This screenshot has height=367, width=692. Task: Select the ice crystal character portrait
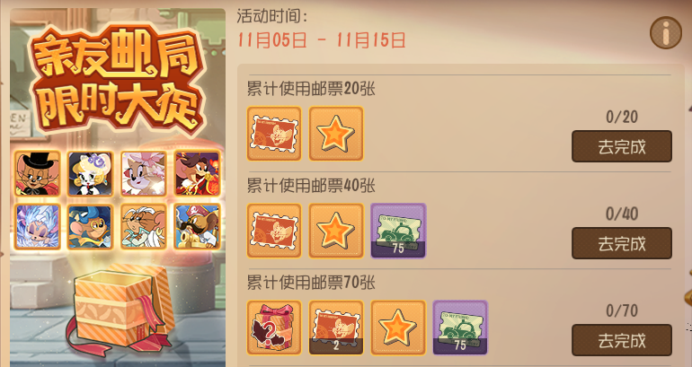click(x=37, y=226)
